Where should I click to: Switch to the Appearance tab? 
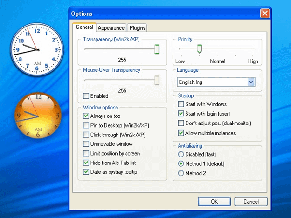111,28
